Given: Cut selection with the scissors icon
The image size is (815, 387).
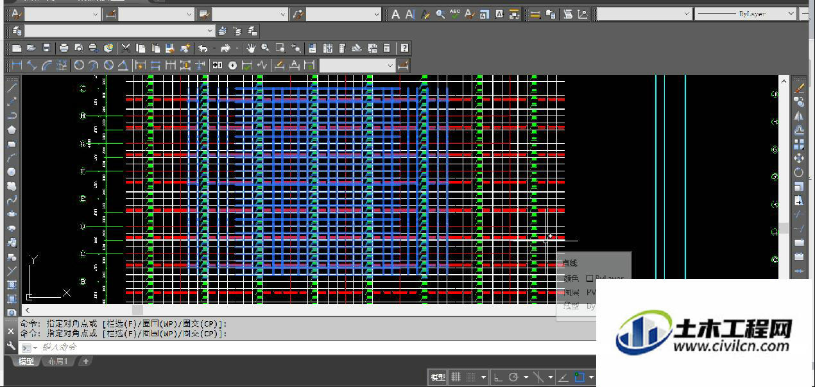Looking at the screenshot, I should click(x=126, y=48).
